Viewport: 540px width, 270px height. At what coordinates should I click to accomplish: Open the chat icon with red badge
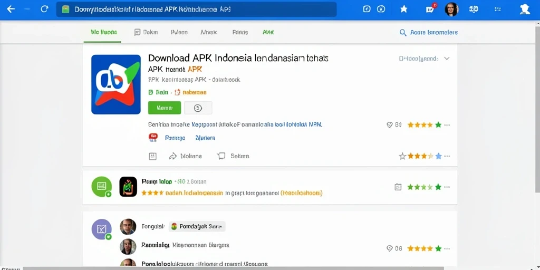(x=430, y=8)
